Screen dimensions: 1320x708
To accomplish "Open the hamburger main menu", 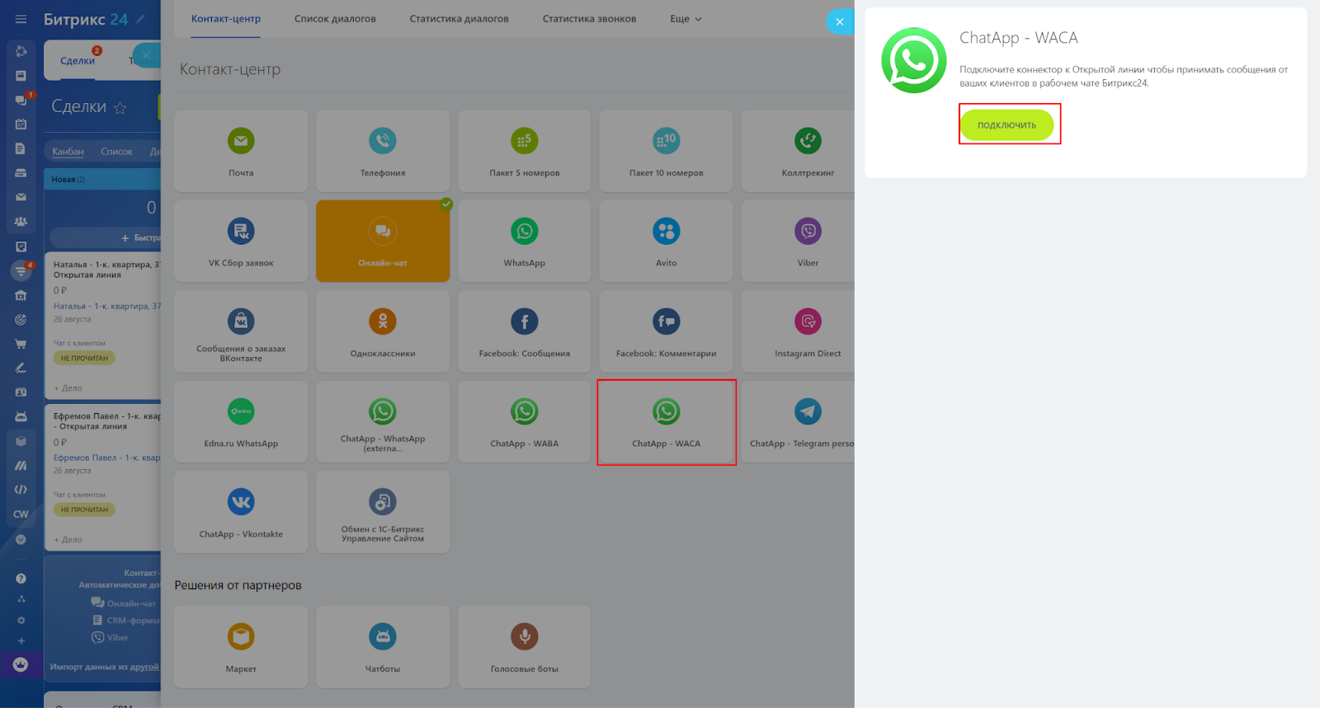I will [x=21, y=19].
